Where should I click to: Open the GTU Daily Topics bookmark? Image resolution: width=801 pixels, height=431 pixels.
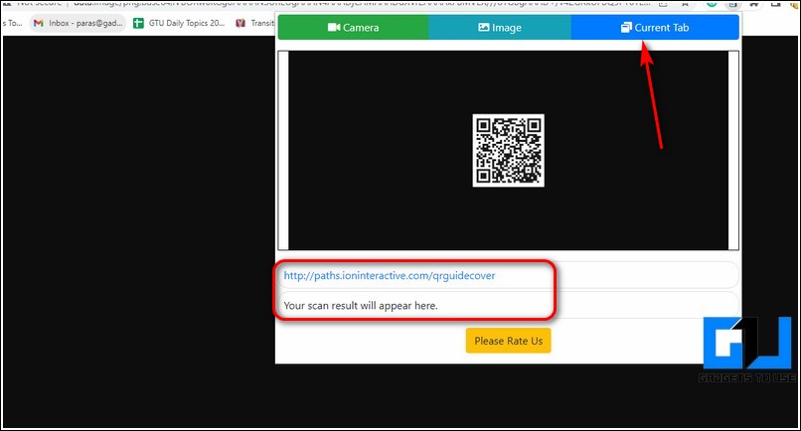tap(179, 23)
